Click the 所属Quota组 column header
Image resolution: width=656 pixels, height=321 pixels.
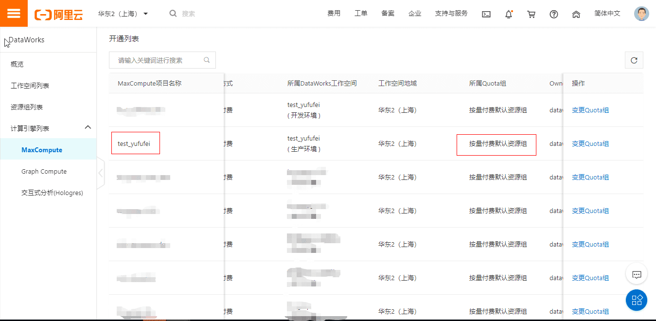point(488,84)
